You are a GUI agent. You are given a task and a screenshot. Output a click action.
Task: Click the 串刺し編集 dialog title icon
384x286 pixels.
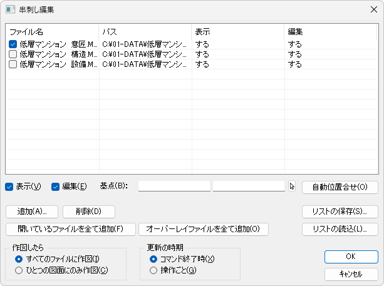point(10,9)
